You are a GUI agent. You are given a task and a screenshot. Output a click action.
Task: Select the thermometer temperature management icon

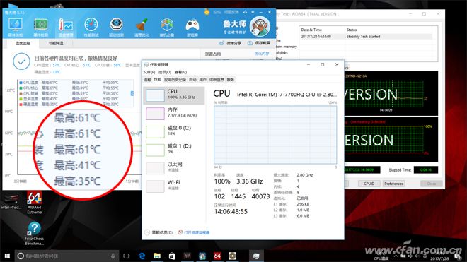click(66, 28)
